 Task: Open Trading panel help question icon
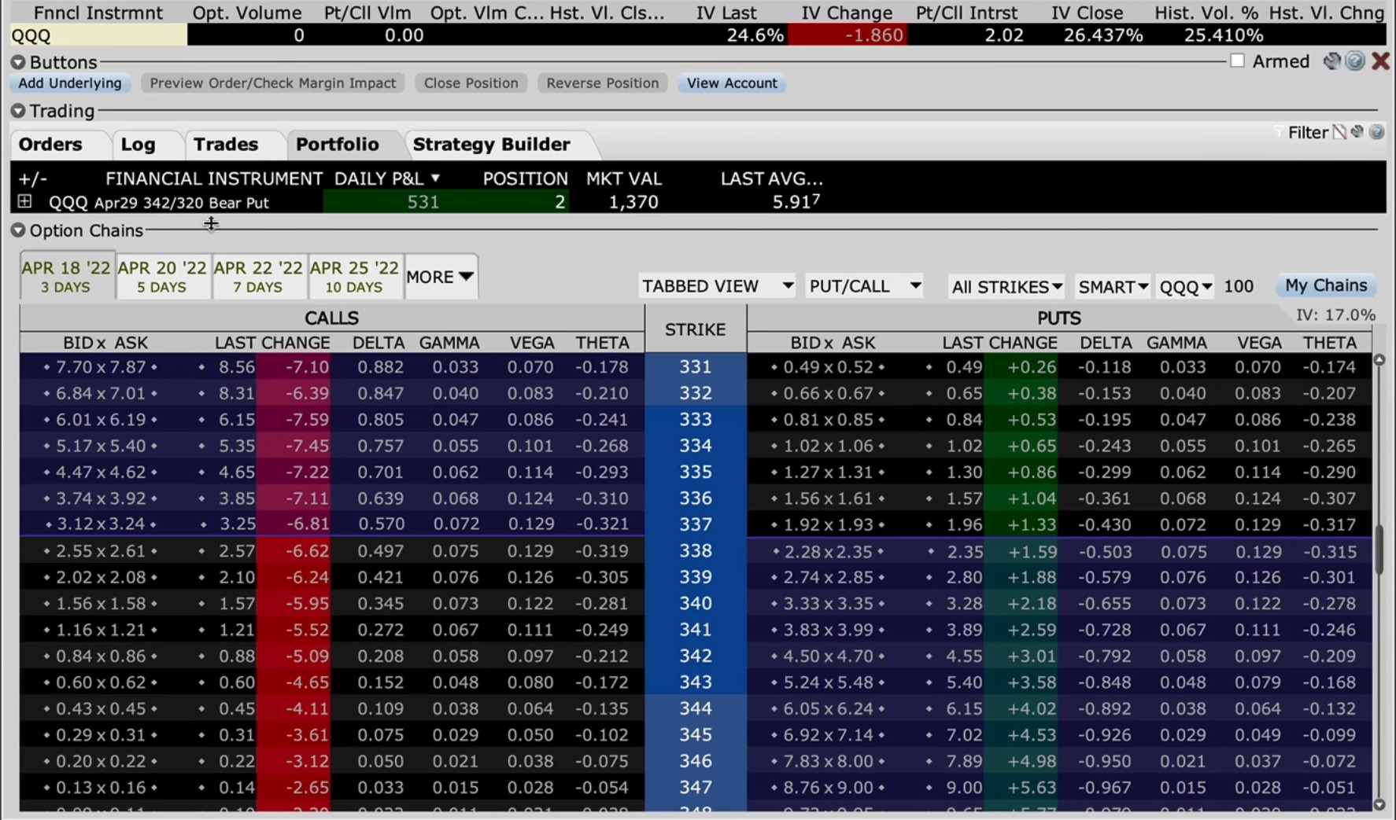coord(1376,131)
